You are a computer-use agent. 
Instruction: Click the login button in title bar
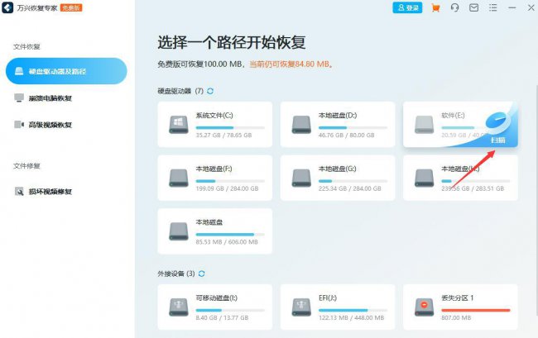click(407, 7)
